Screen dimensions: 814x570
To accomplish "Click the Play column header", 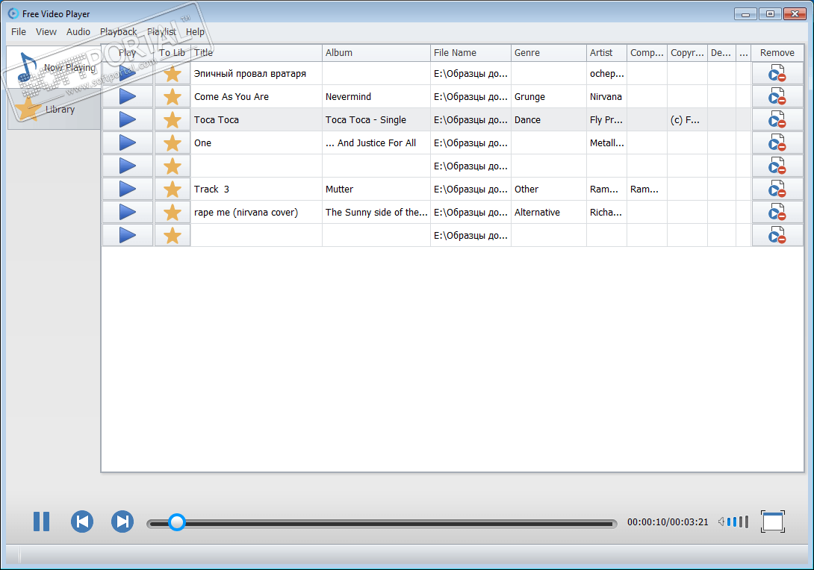I will (128, 53).
